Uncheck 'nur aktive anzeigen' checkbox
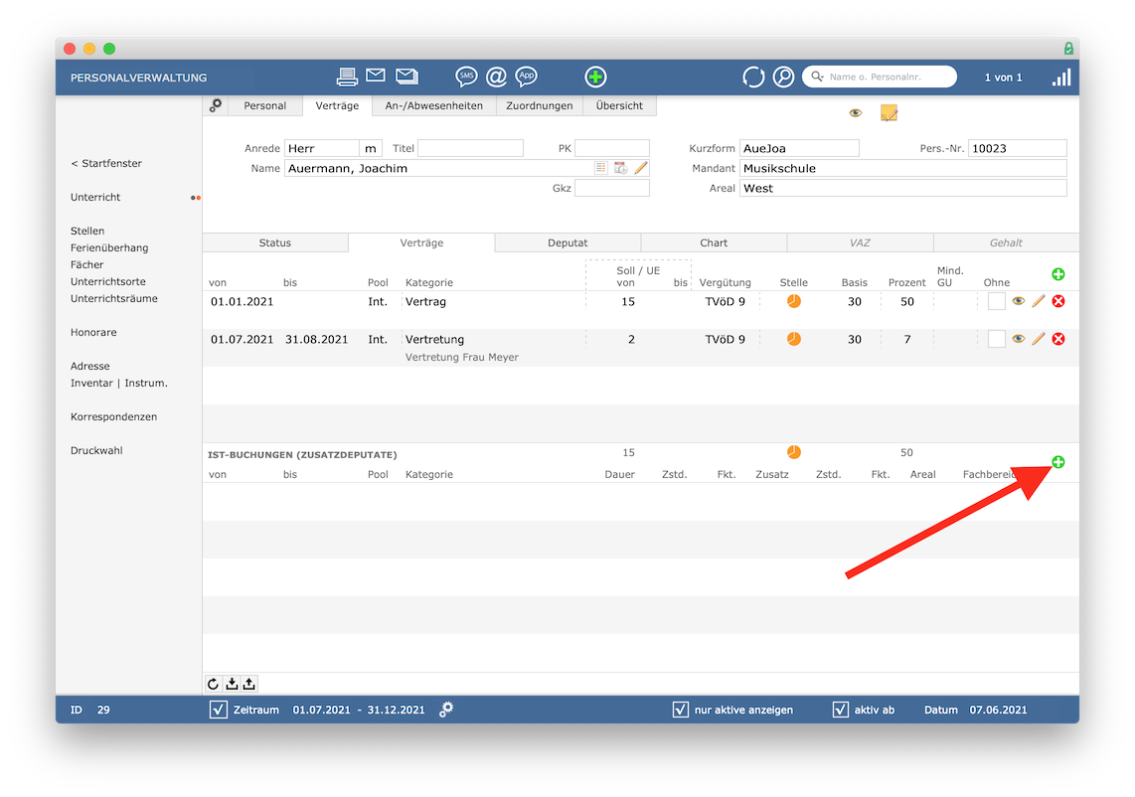Screen dimensions: 1135x797 click(x=681, y=710)
